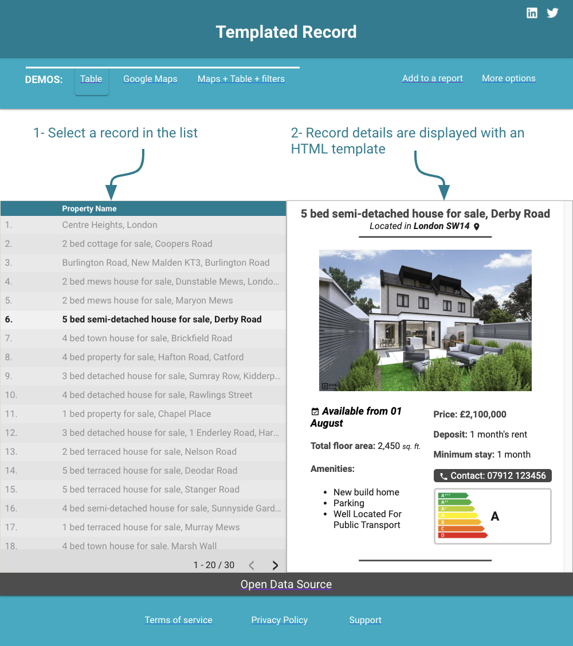This screenshot has width=573, height=646.
Task: Click the Add to a report link
Action: point(433,78)
